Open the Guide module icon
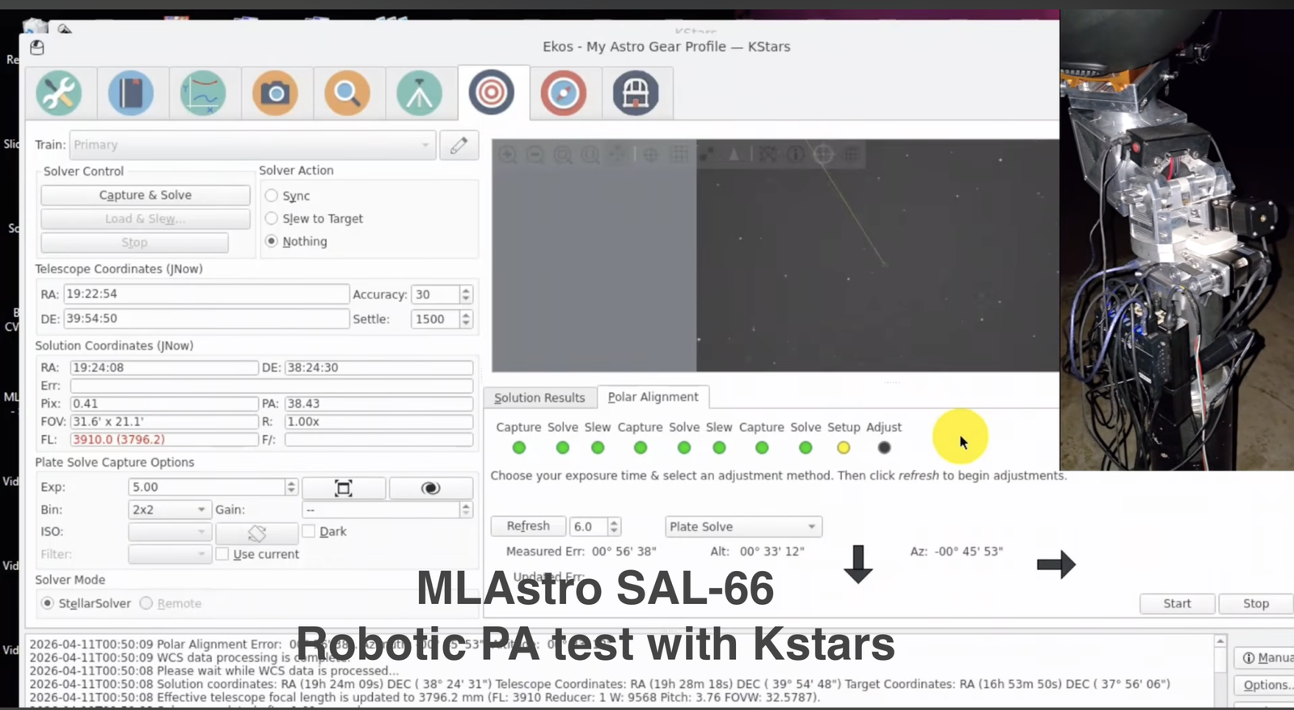 (x=564, y=93)
